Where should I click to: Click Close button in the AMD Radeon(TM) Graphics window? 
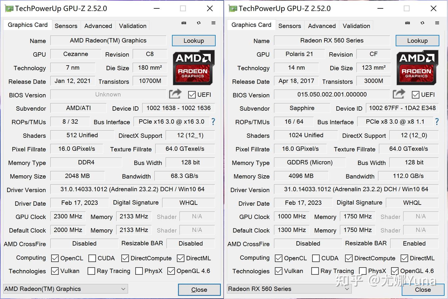pos(199,290)
